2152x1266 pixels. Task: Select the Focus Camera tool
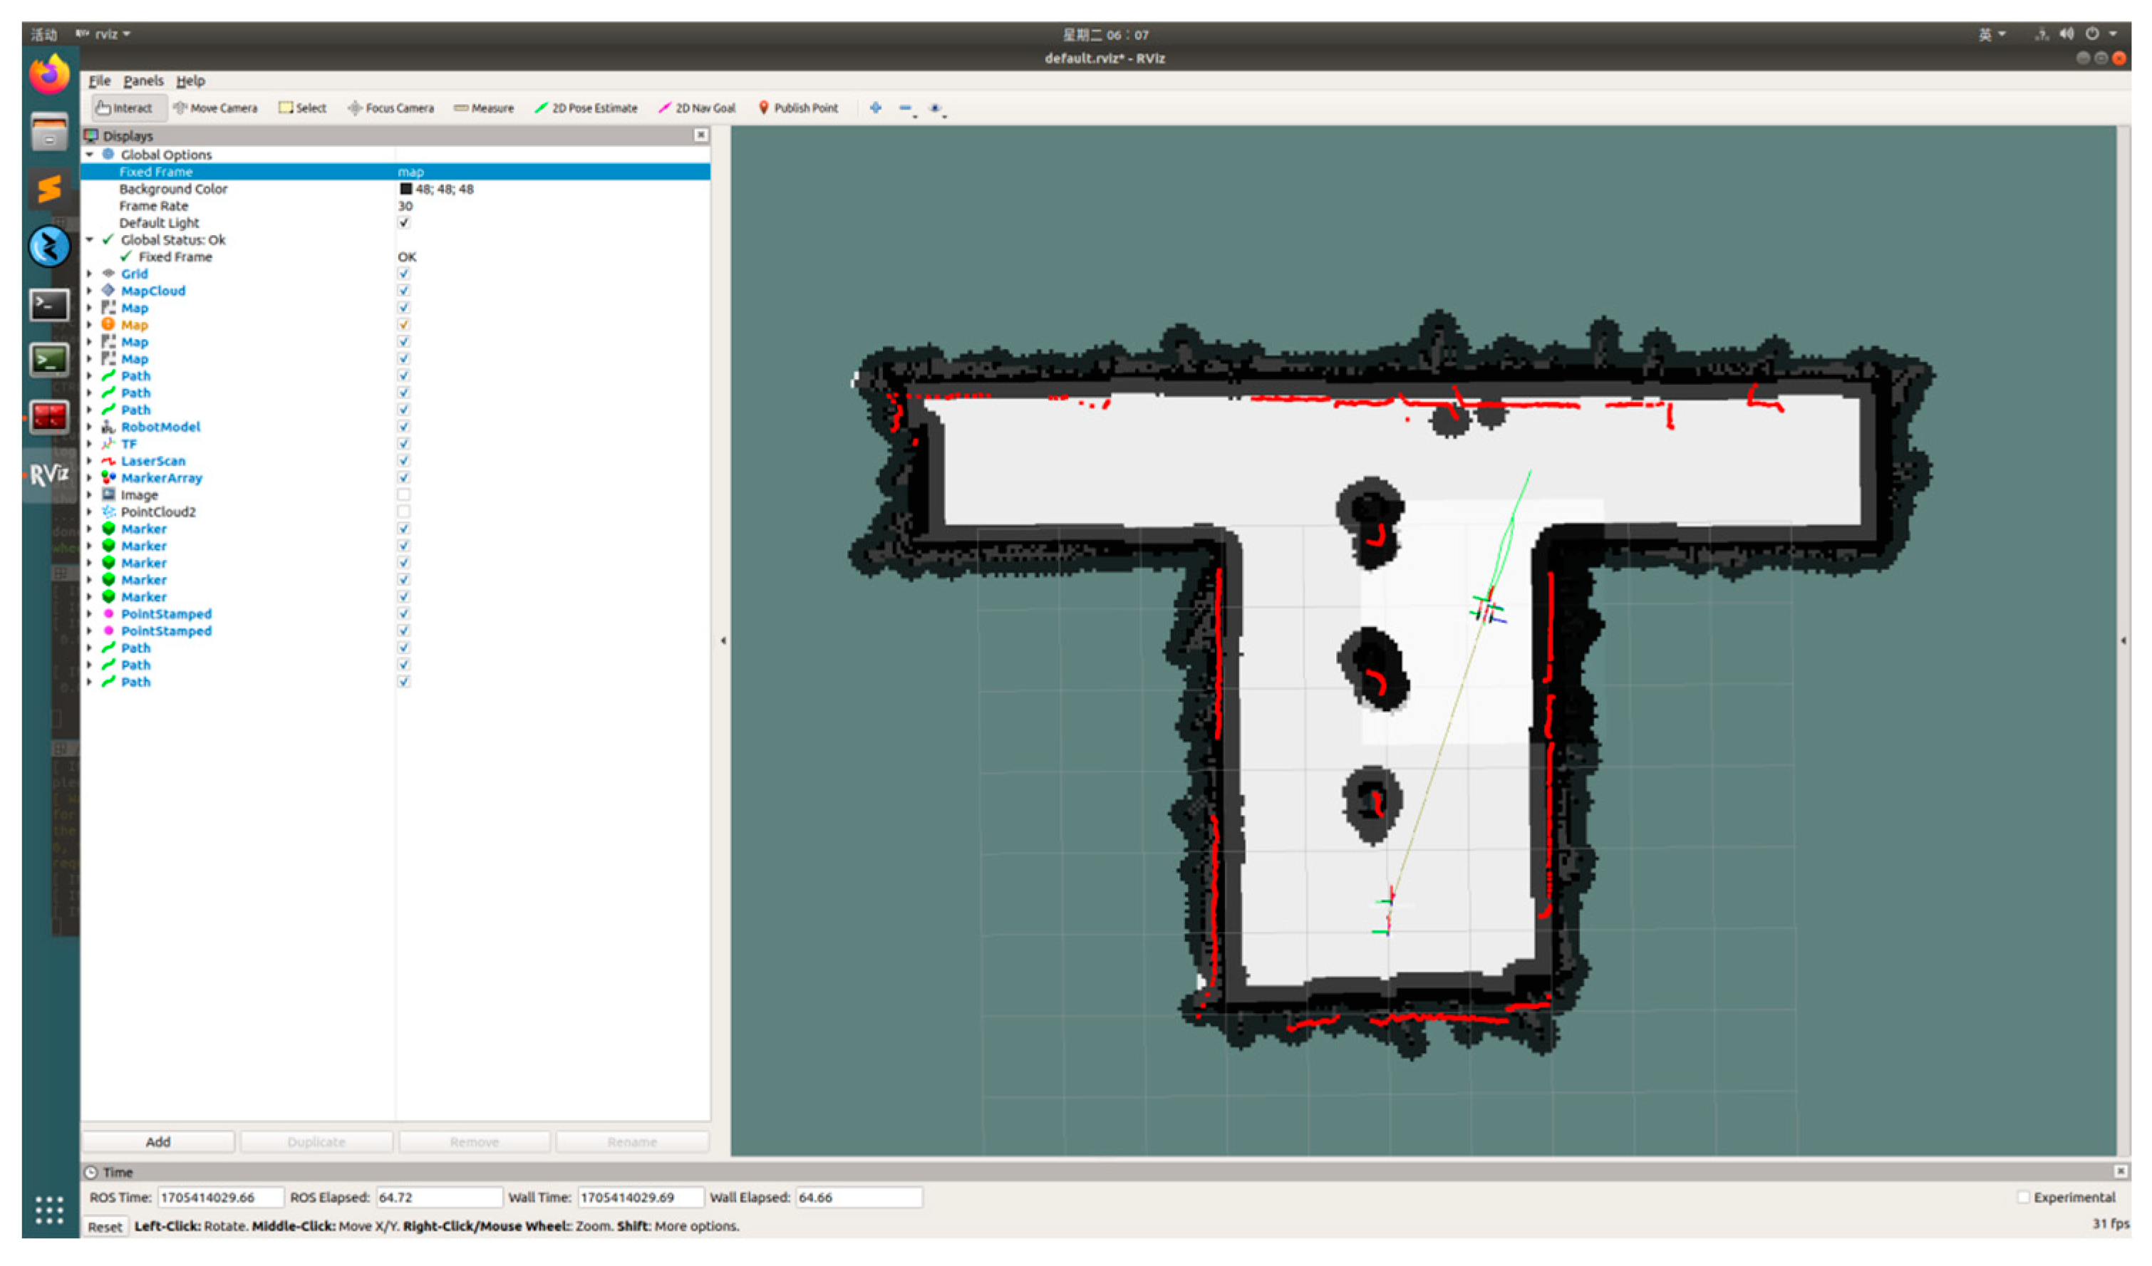point(391,108)
